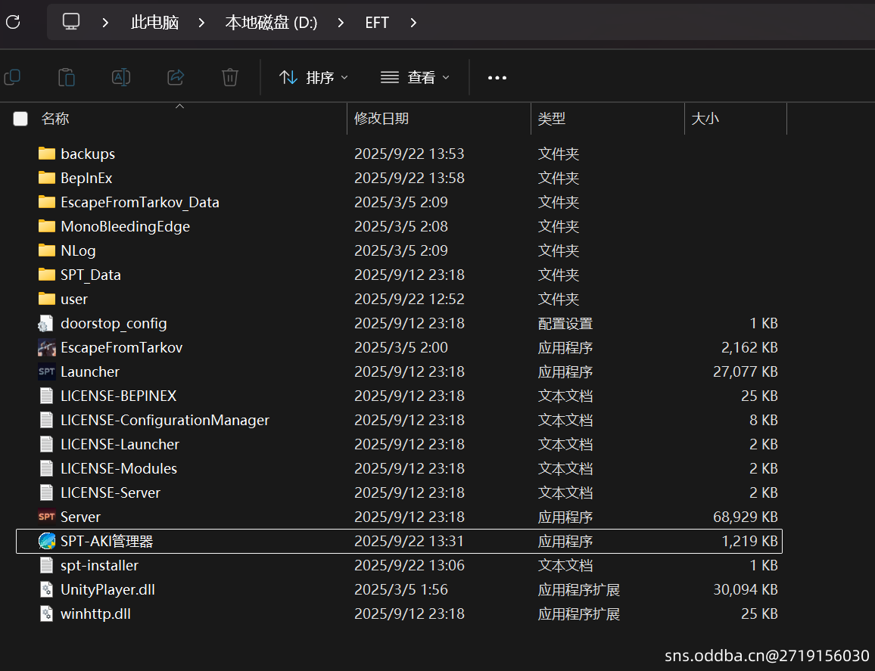Click the This PC monitor icon in breadcrumb
875x671 pixels.
coord(71,22)
